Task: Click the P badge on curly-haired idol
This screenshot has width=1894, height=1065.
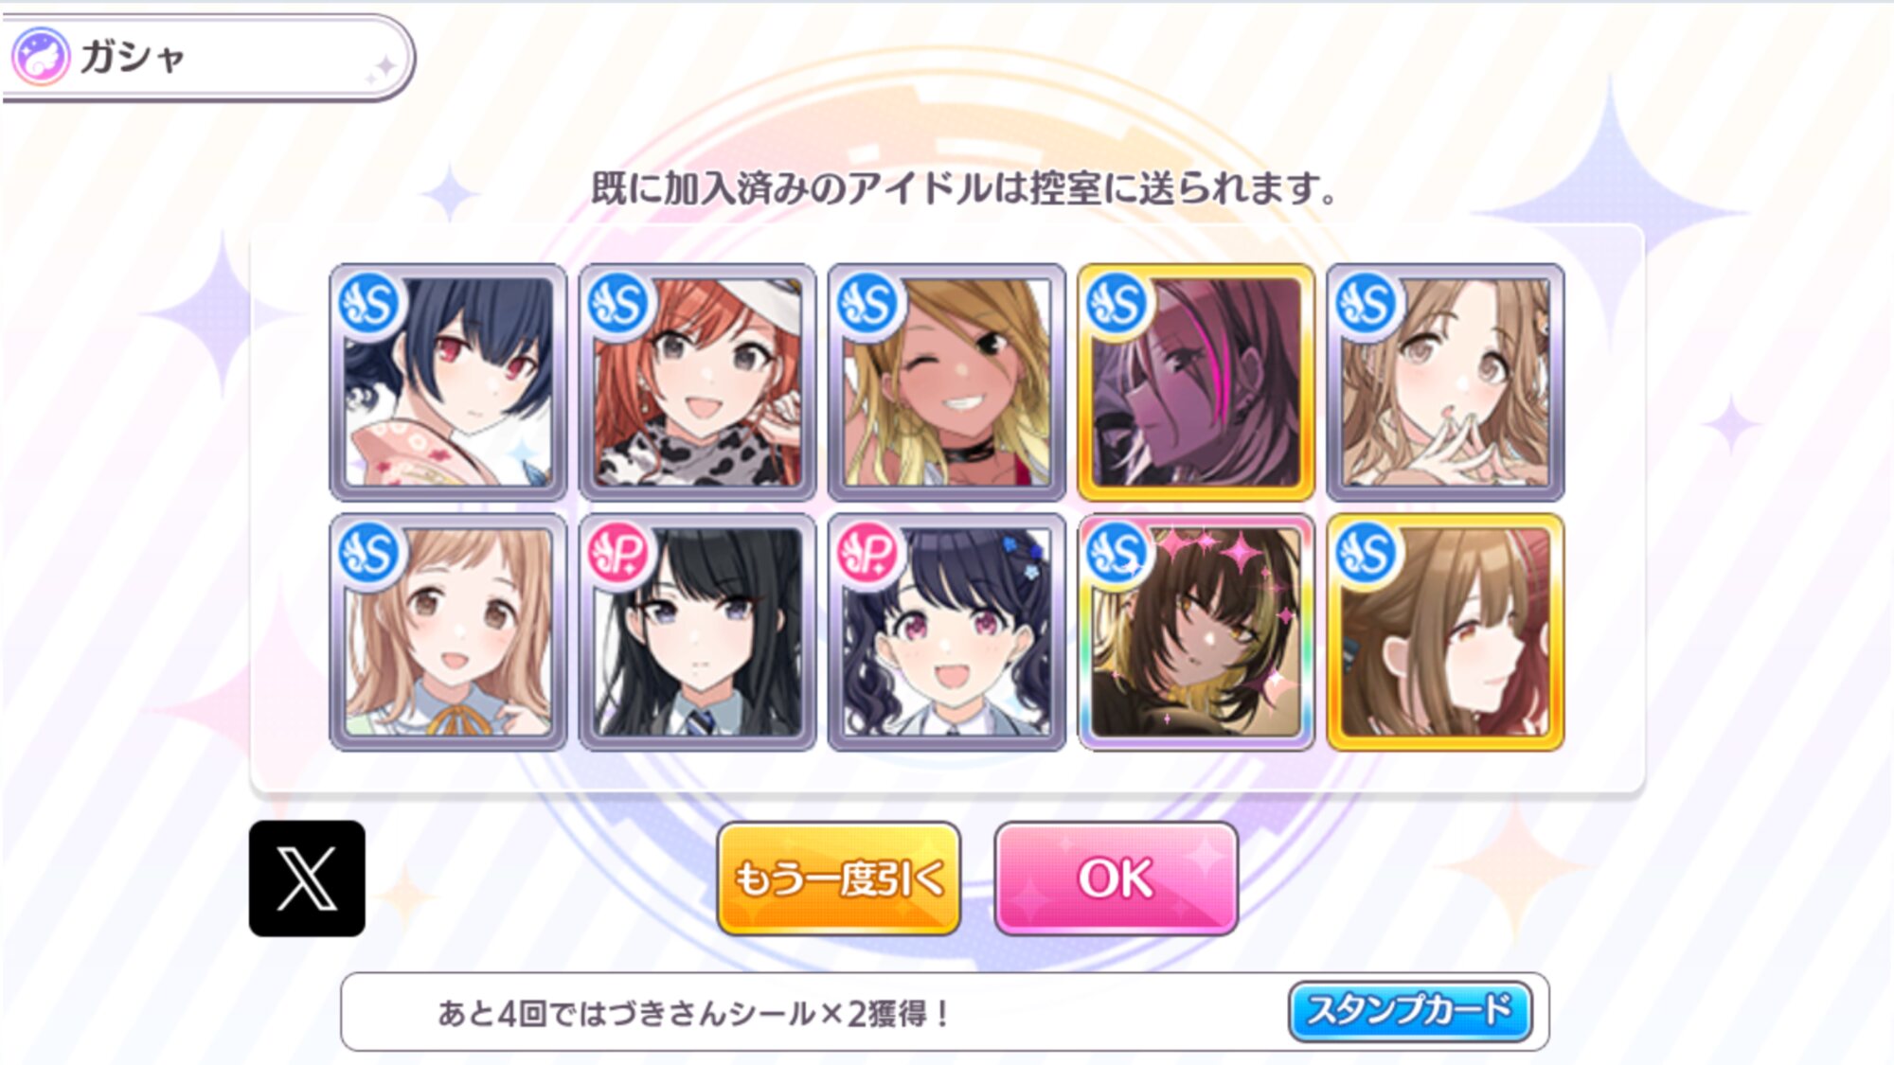Action: coord(868,554)
